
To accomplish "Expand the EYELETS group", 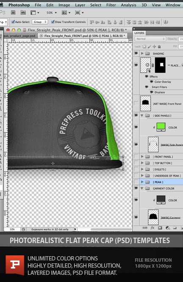I will click(x=142, y=169).
